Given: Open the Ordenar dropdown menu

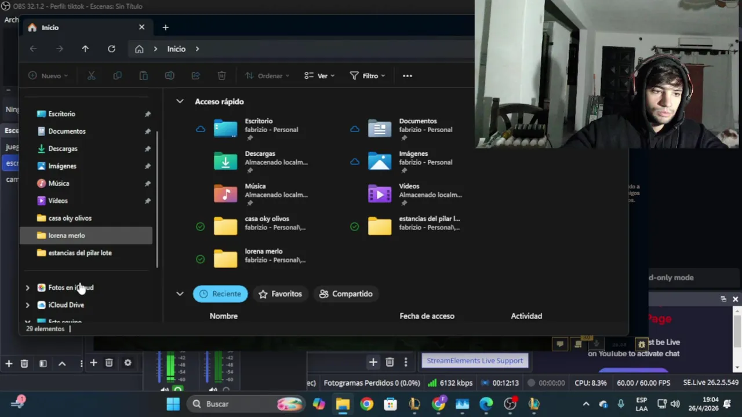Looking at the screenshot, I should [x=267, y=76].
